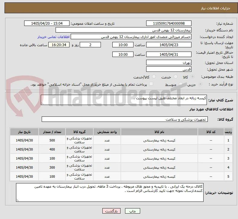Click the شرح کلی نیاز description text area
238x219 pixels.
click(124, 100)
